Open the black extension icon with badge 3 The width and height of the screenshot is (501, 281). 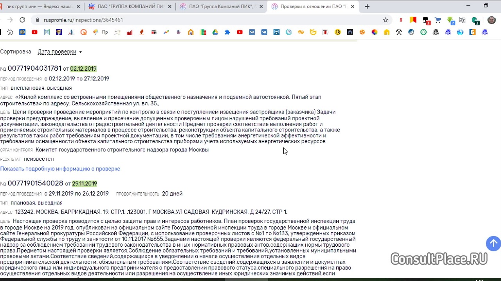pos(426,20)
